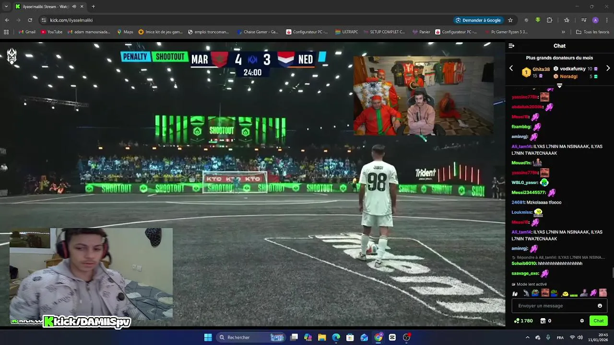
Task: Open the tab search dropdown
Action: click(6, 7)
